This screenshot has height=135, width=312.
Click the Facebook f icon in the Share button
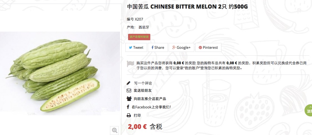(153, 47)
